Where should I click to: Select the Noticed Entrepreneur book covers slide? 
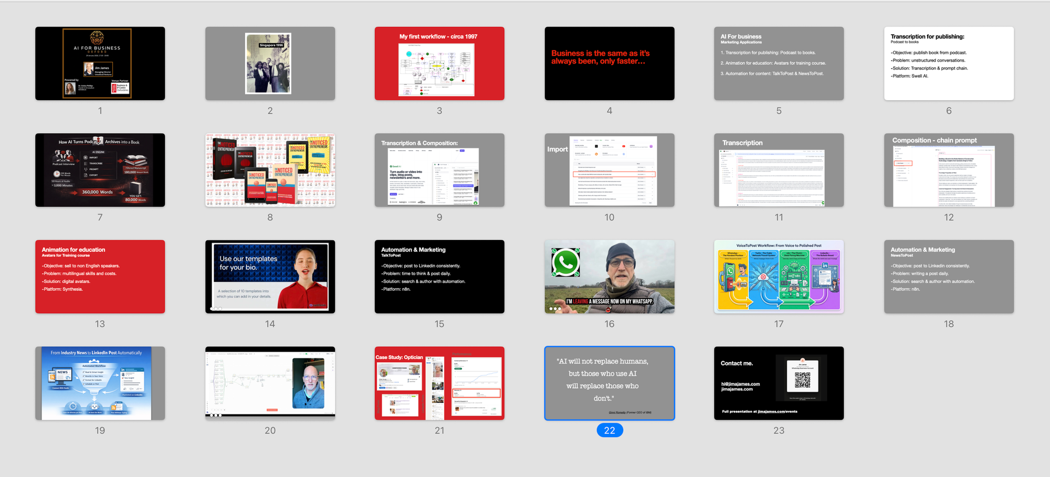tap(270, 170)
